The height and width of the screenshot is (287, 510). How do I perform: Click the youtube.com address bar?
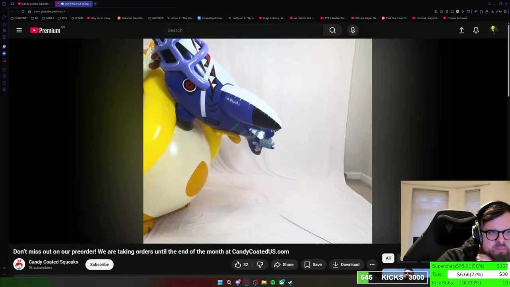pyautogui.click(x=49, y=12)
